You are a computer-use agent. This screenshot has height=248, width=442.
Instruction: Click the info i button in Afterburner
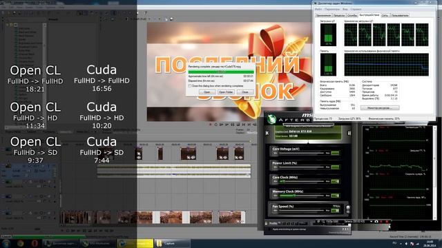tap(349, 133)
